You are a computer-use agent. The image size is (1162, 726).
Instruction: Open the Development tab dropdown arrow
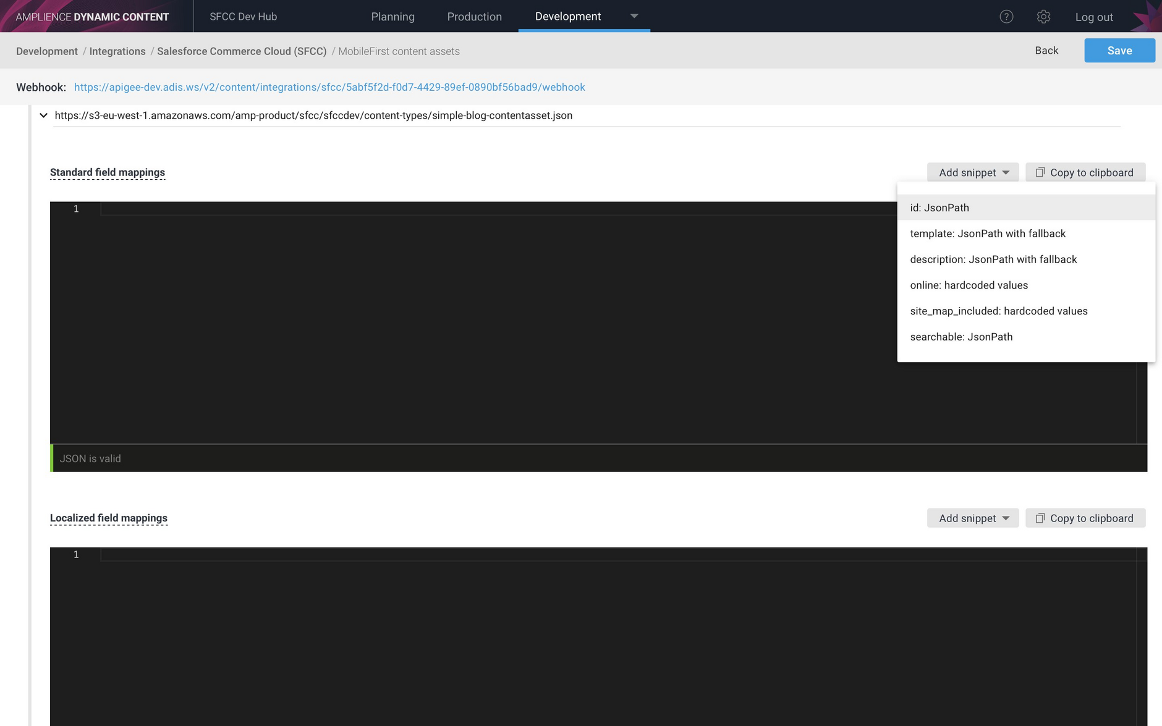[634, 16]
